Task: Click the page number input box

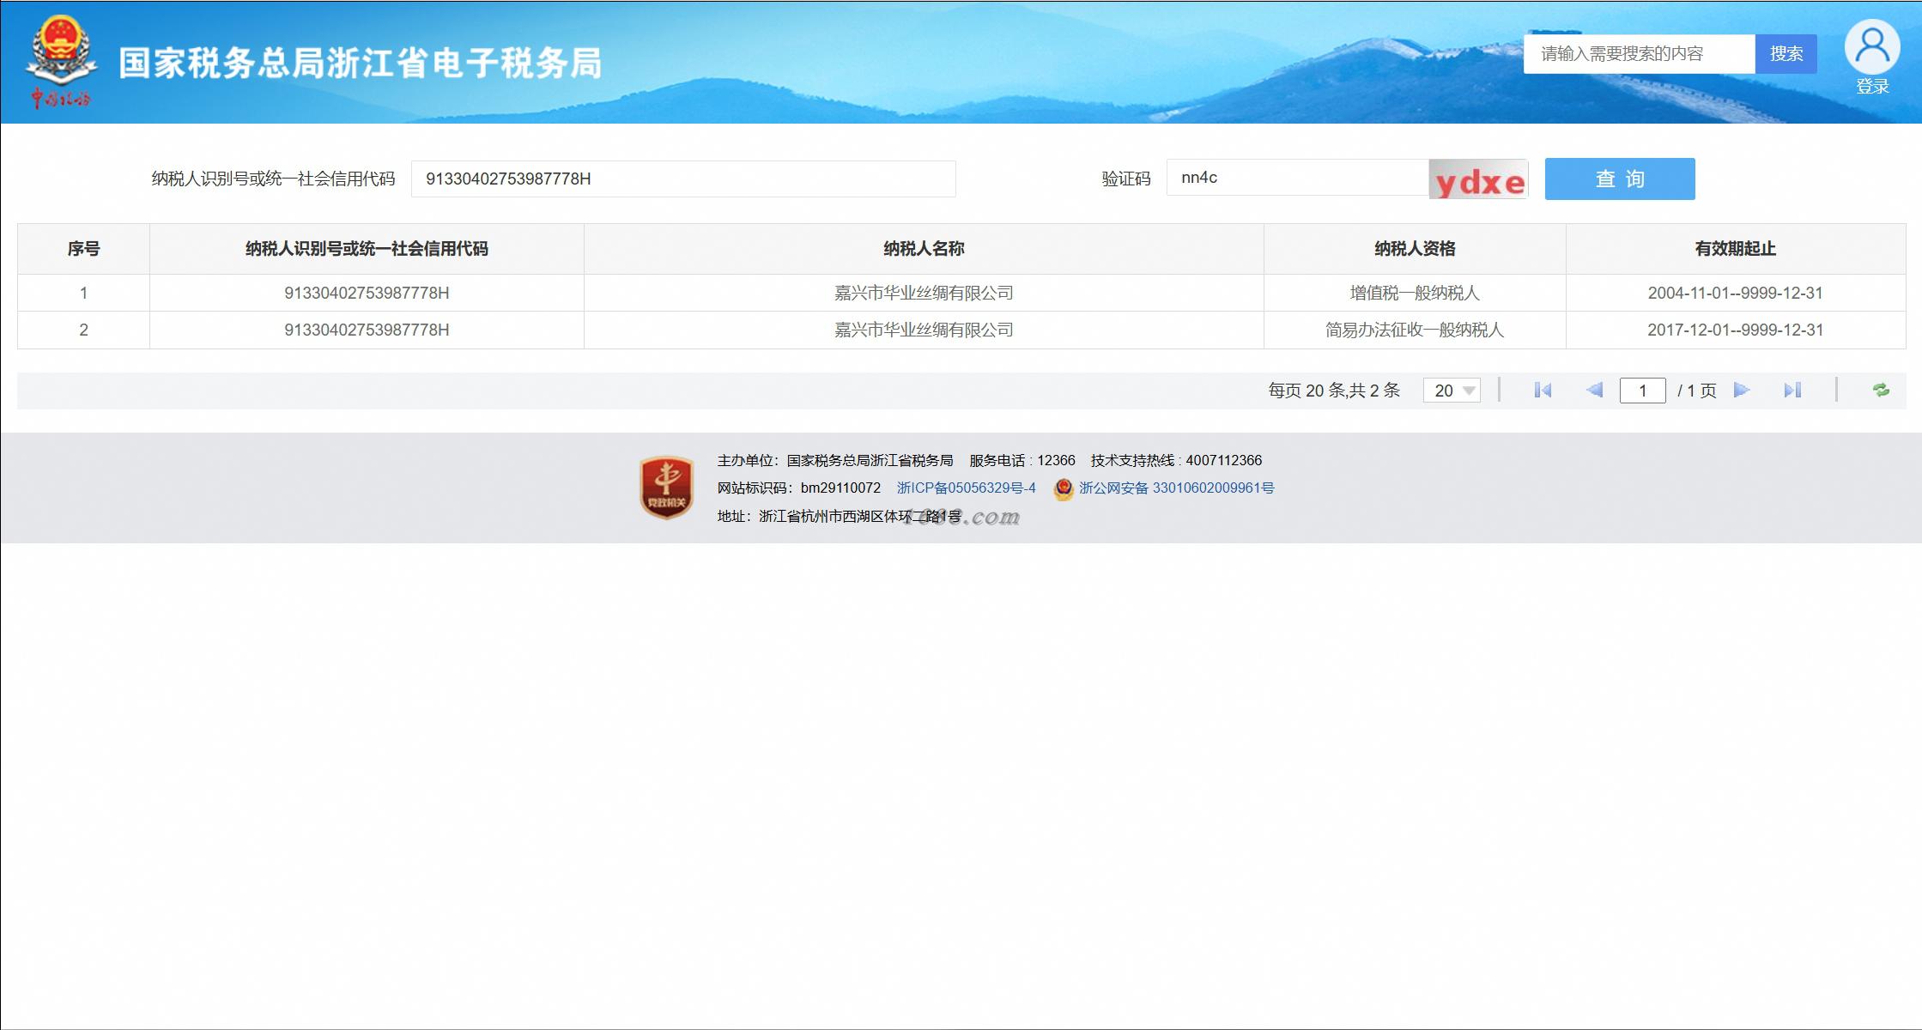Action: point(1642,391)
